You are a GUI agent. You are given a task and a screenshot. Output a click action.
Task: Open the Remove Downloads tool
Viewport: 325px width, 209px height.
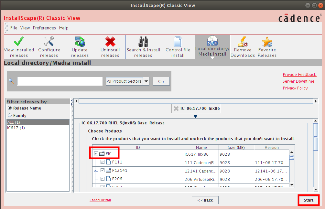pos(243,47)
